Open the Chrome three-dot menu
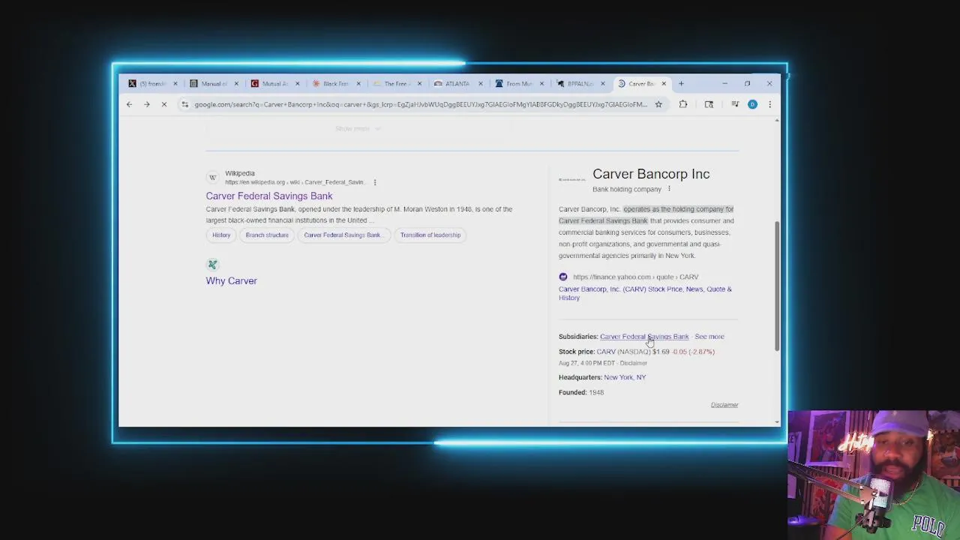Screen dimensions: 960x540 pos(769,104)
